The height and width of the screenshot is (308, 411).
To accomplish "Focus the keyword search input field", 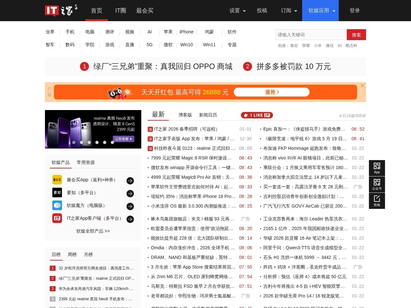I will pos(311,35).
